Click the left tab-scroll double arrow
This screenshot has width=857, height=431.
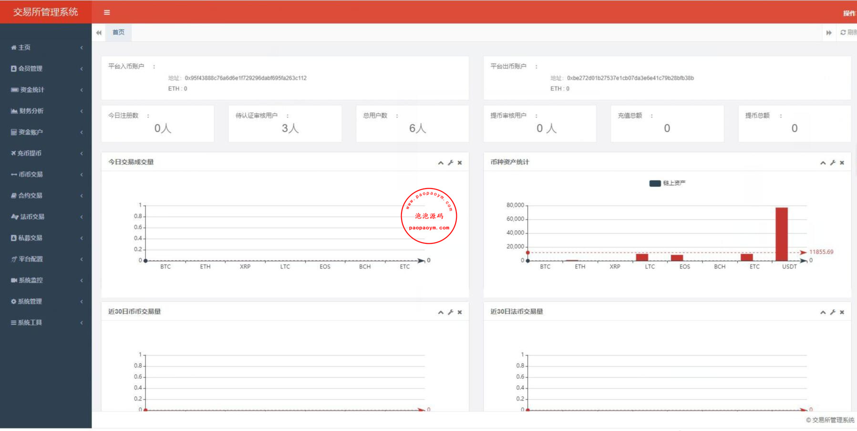(x=99, y=33)
